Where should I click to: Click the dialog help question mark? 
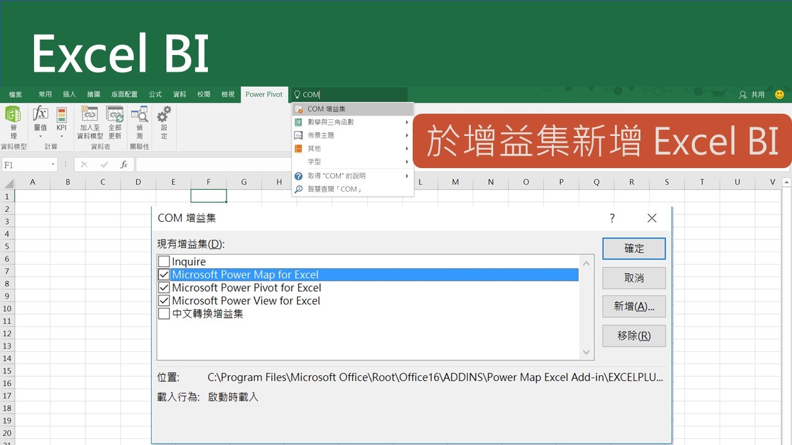click(612, 218)
